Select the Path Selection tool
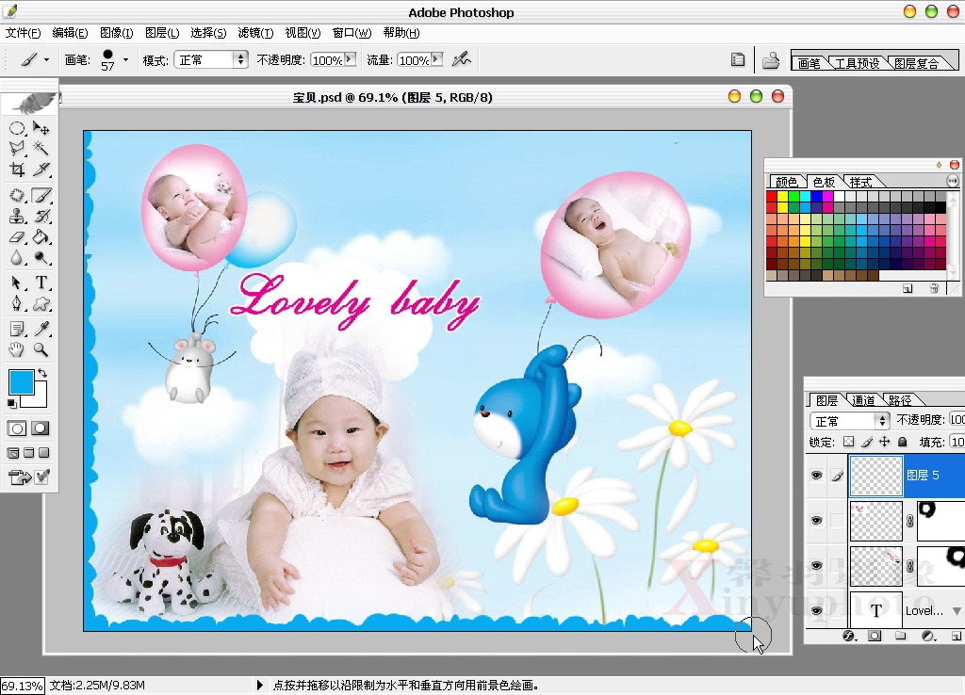Image resolution: width=965 pixels, height=695 pixels. (17, 283)
